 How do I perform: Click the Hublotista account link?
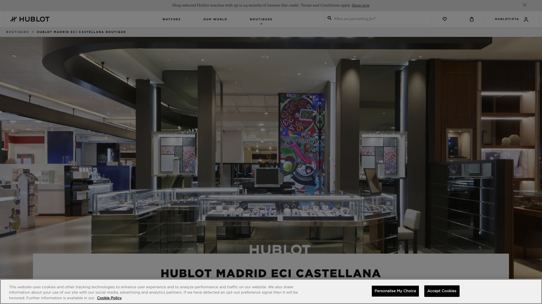point(507,19)
